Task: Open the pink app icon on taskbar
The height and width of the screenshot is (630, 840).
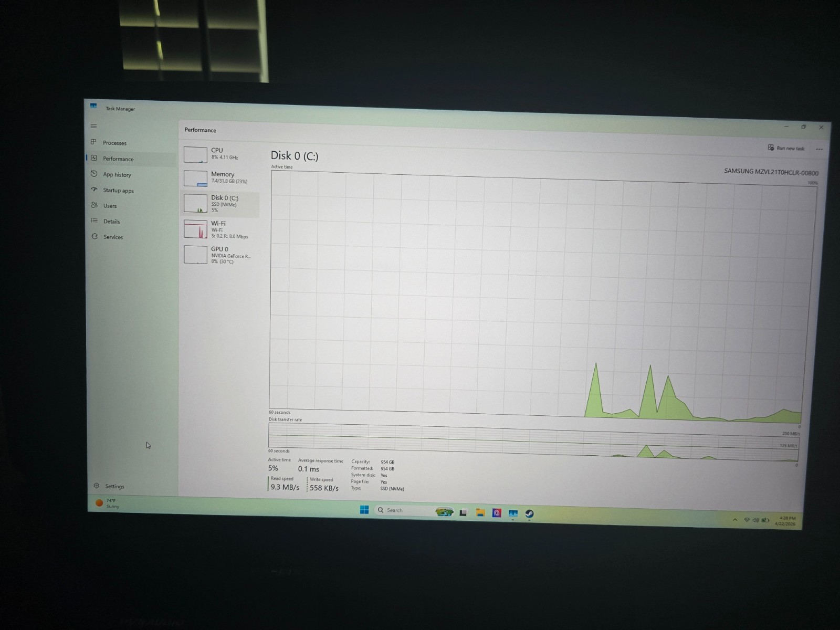Action: [497, 513]
